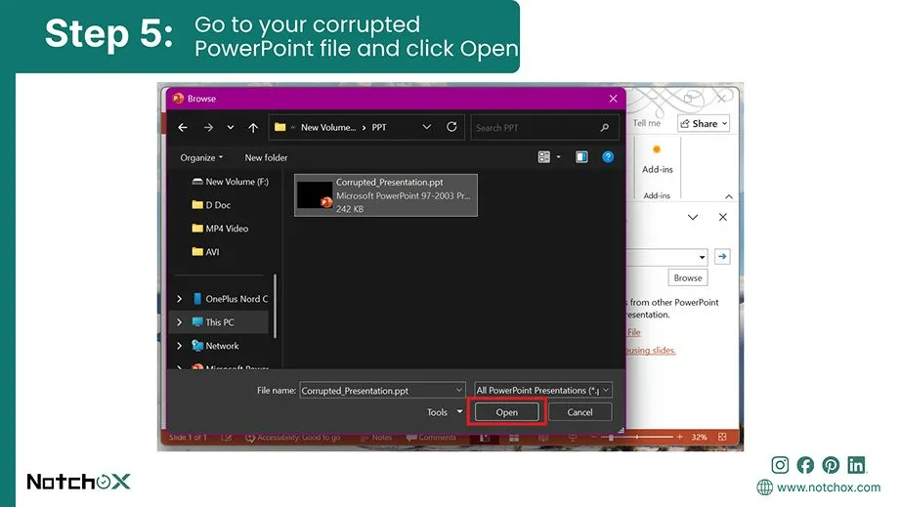Collapse the PowerPoint ribbon chevron

[x=729, y=196]
